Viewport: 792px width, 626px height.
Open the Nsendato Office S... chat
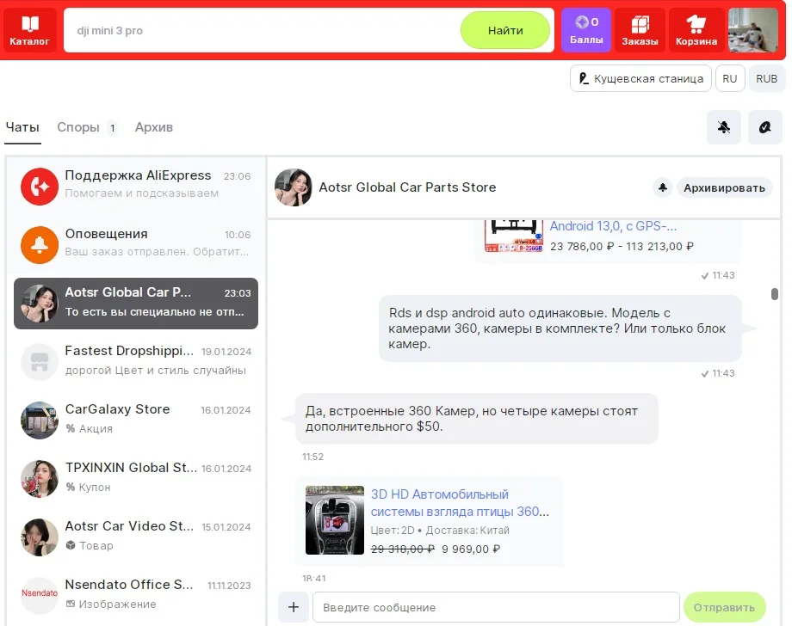pos(136,596)
